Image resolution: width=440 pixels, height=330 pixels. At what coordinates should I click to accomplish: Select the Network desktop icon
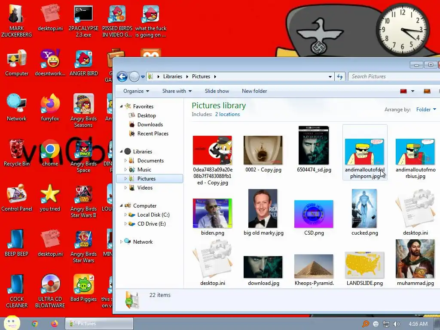click(17, 108)
